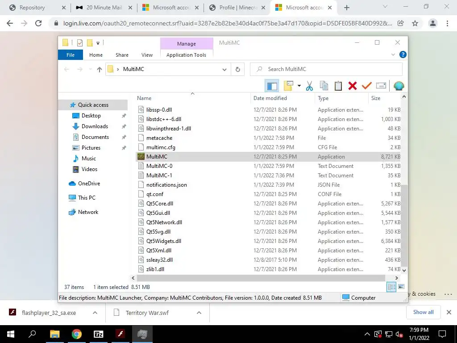Click the Rename toolbar icon

pyautogui.click(x=381, y=86)
